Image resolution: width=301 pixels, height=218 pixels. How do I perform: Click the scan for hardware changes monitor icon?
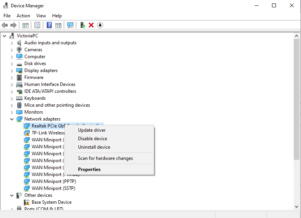70,25
